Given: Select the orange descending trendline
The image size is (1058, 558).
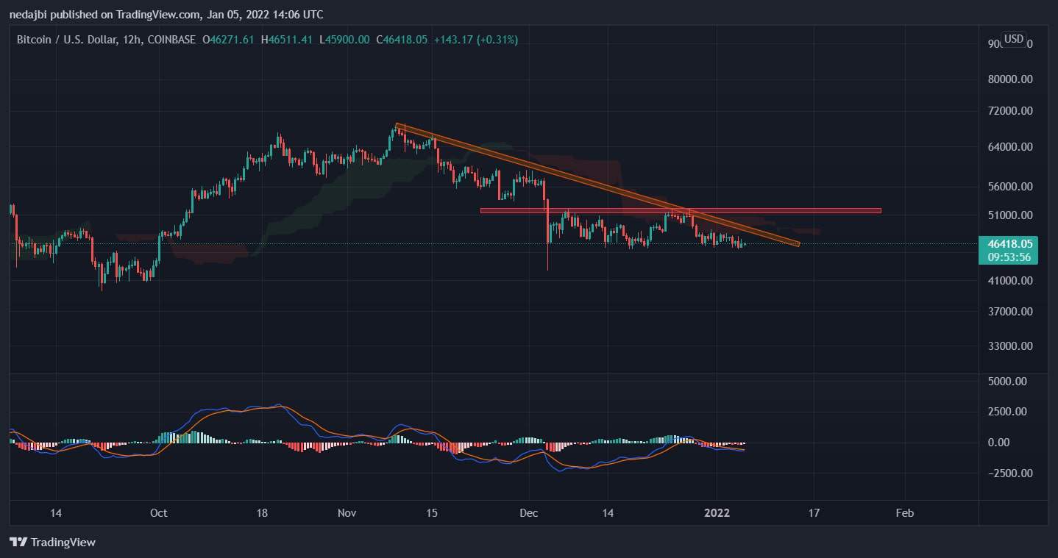Looking at the screenshot, I should pos(597,184).
